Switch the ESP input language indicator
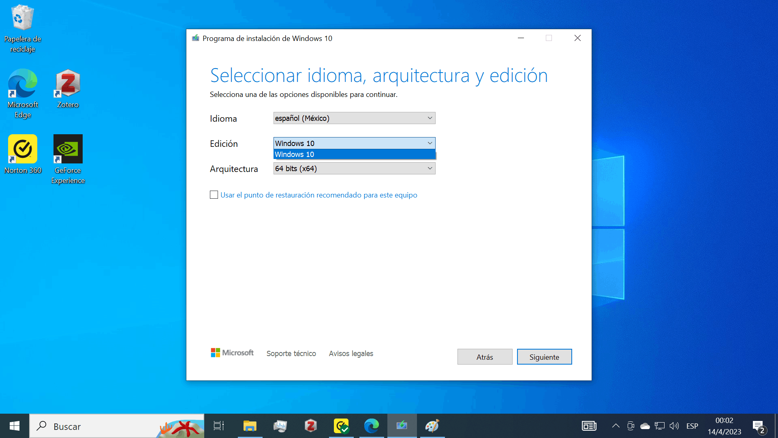This screenshot has width=778, height=438. (692, 426)
